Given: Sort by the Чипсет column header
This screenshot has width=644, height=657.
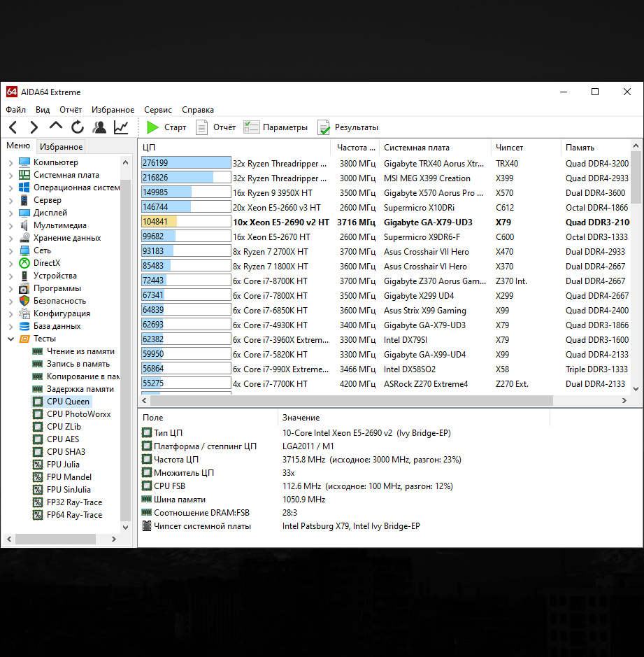Looking at the screenshot, I should click(526, 148).
